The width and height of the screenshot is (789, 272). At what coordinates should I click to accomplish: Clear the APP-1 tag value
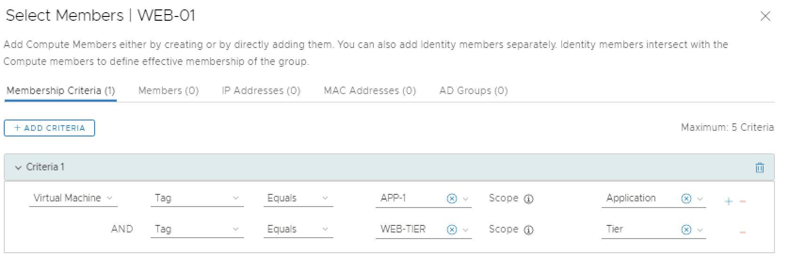451,199
